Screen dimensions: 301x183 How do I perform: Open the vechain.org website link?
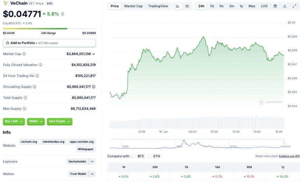[29, 142]
